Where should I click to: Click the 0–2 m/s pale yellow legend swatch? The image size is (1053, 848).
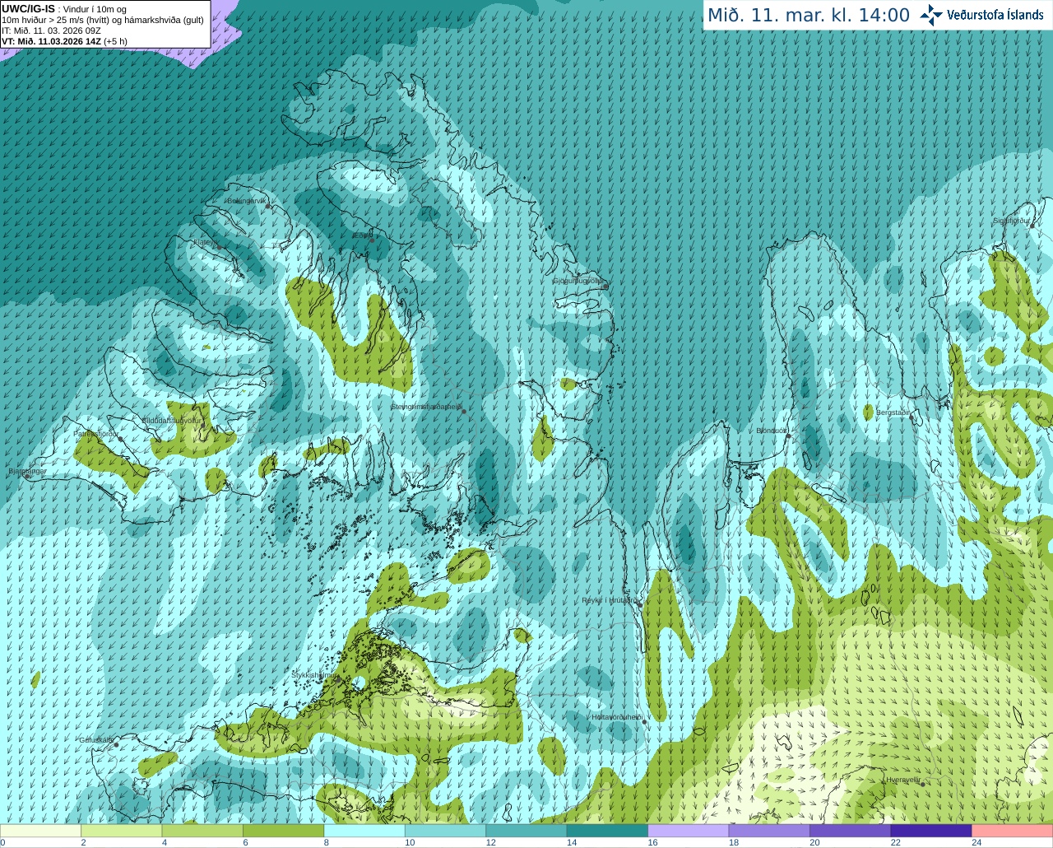coord(40,831)
